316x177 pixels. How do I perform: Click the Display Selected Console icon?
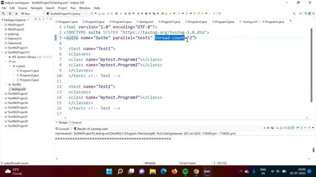(x=301, y=128)
